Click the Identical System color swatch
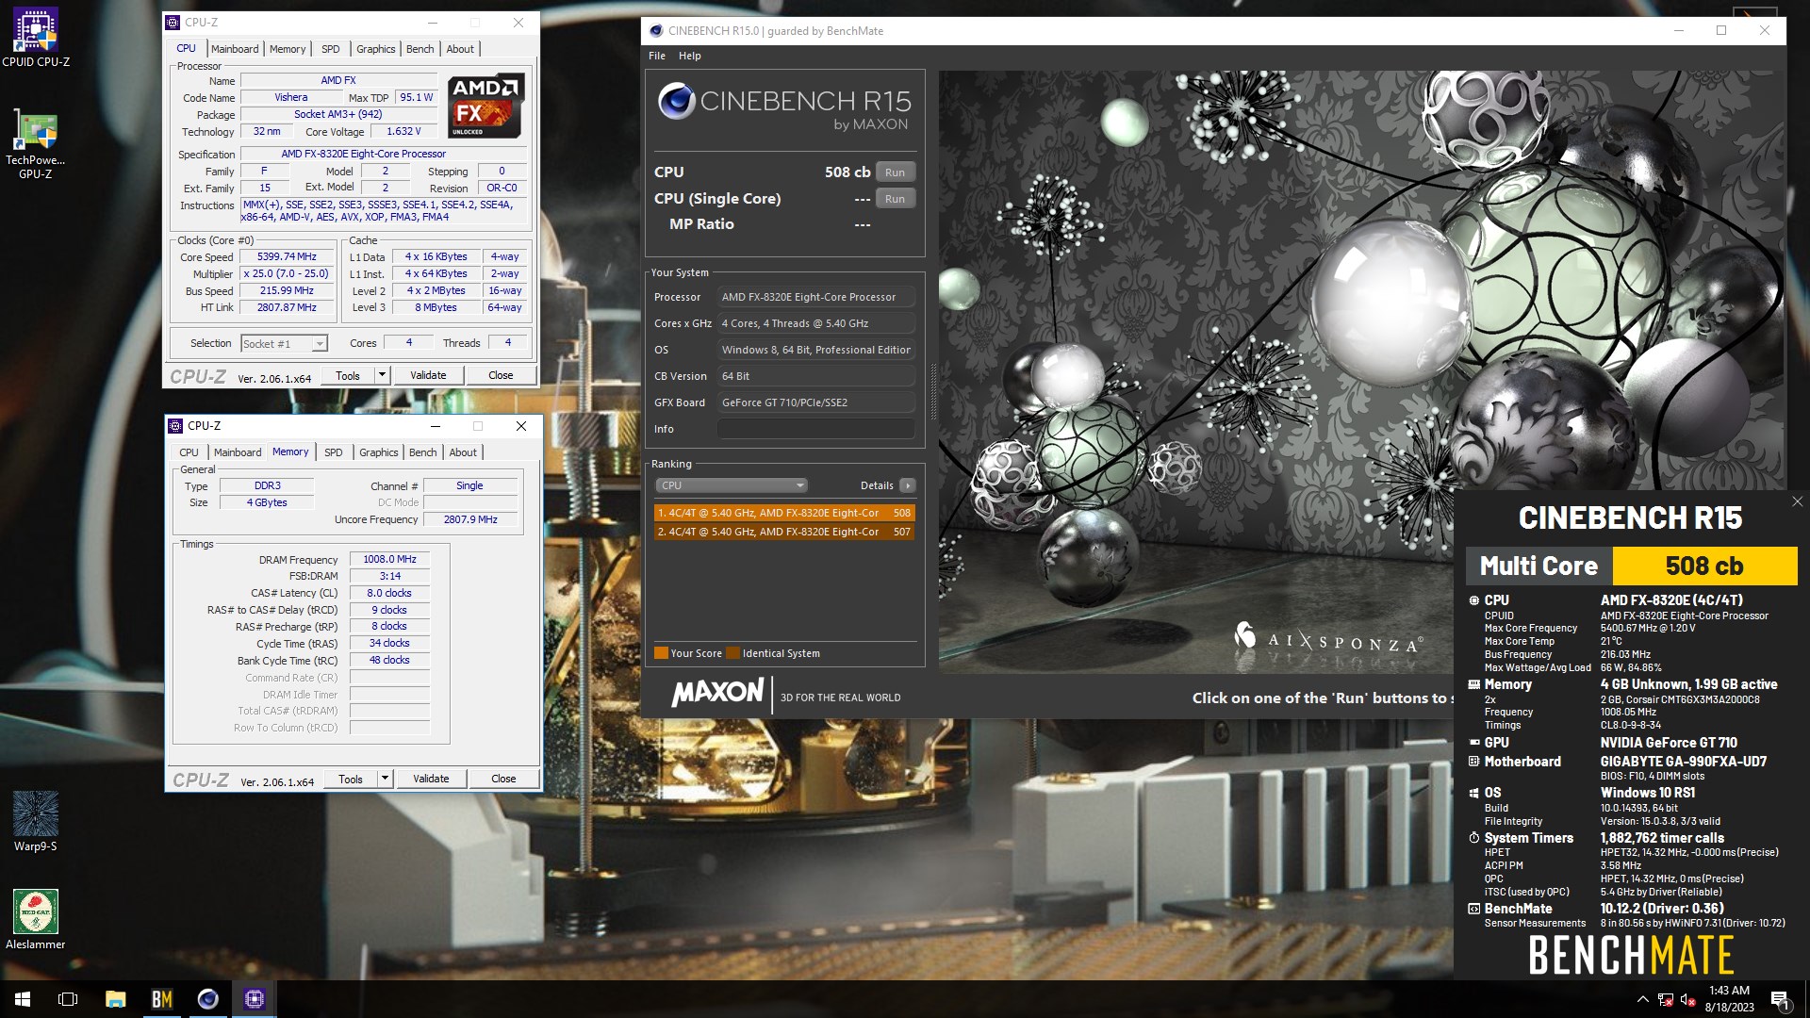This screenshot has height=1018, width=1810. click(733, 653)
